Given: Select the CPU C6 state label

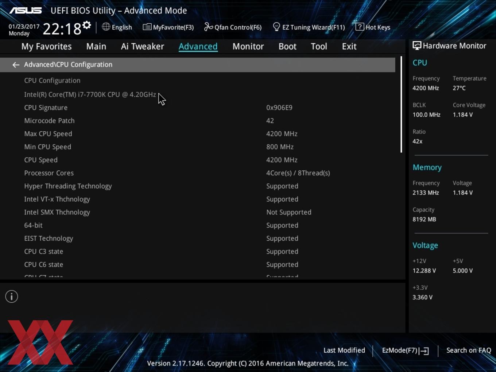Looking at the screenshot, I should (43, 265).
